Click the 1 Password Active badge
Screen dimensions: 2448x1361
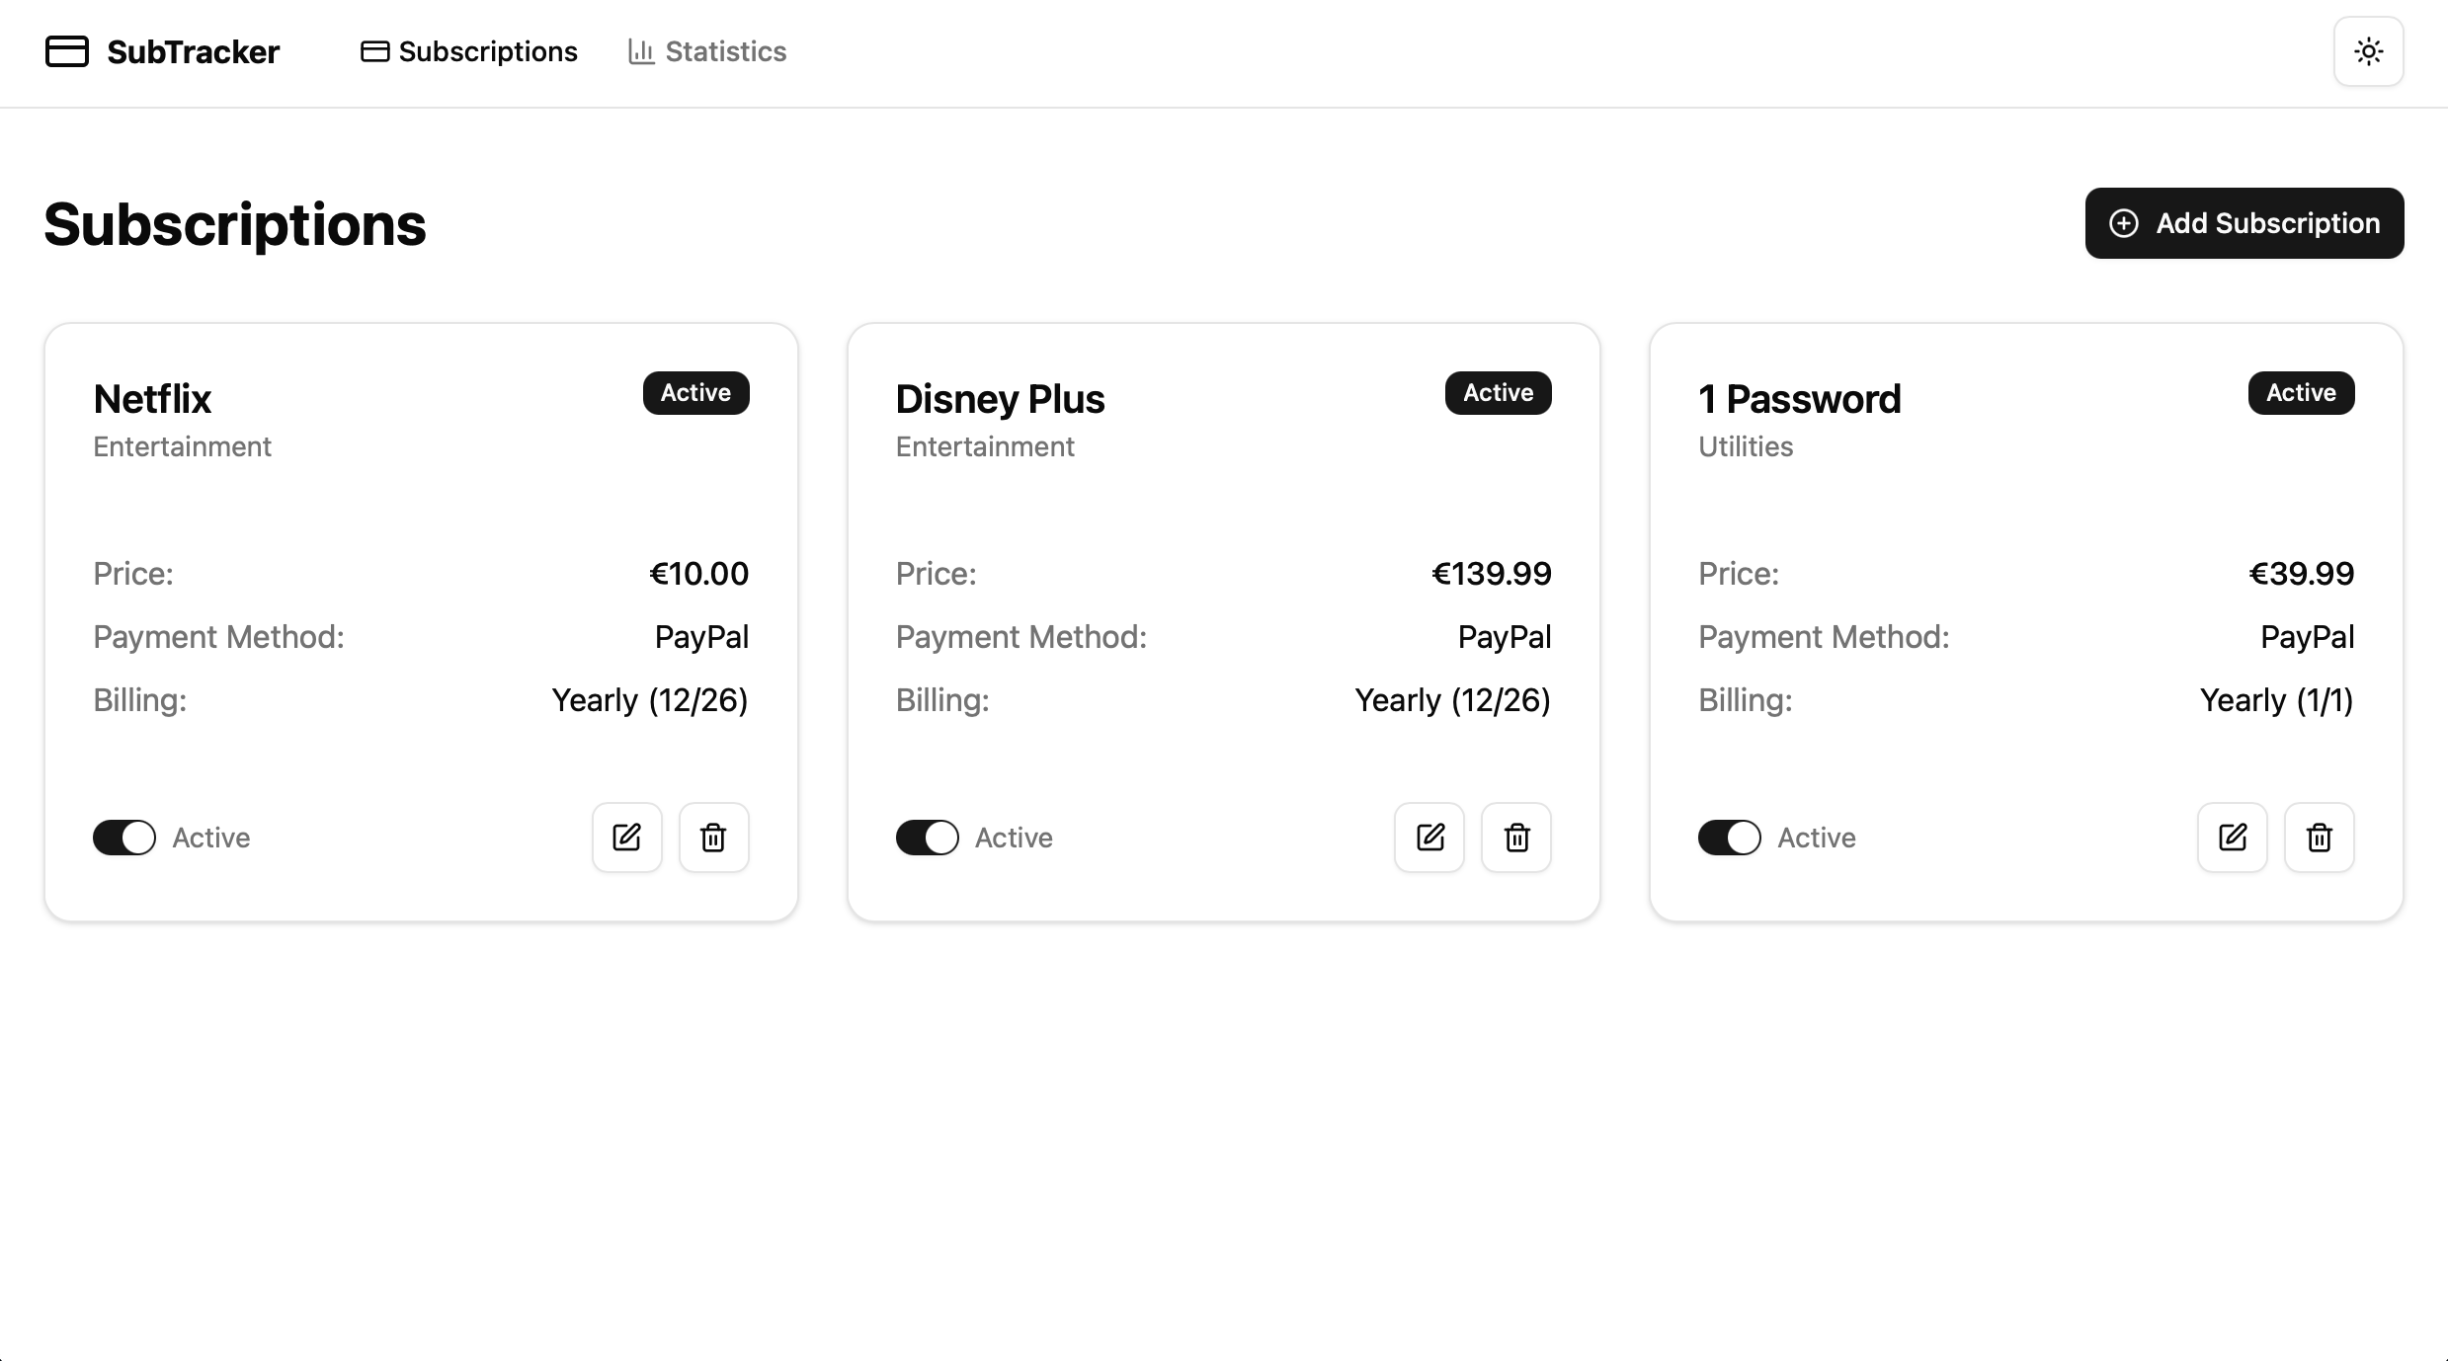2301,393
